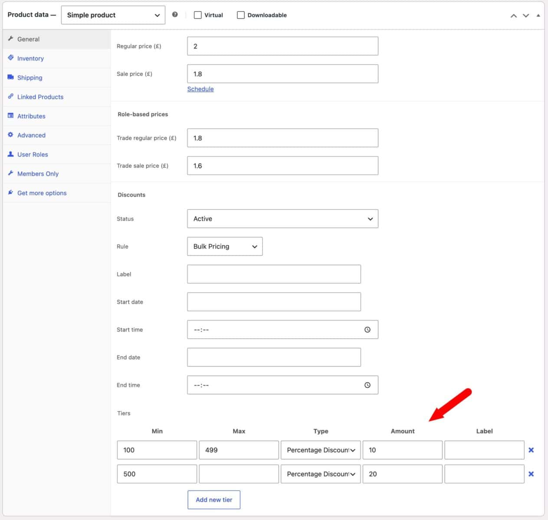Remove the 500 minimum tier row
The image size is (548, 520).
tap(531, 474)
